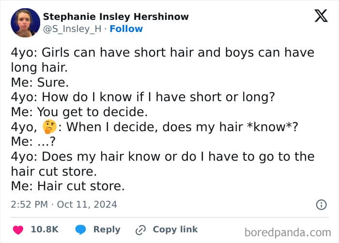
Task: Click the thinking face emoji
Action: (48, 127)
